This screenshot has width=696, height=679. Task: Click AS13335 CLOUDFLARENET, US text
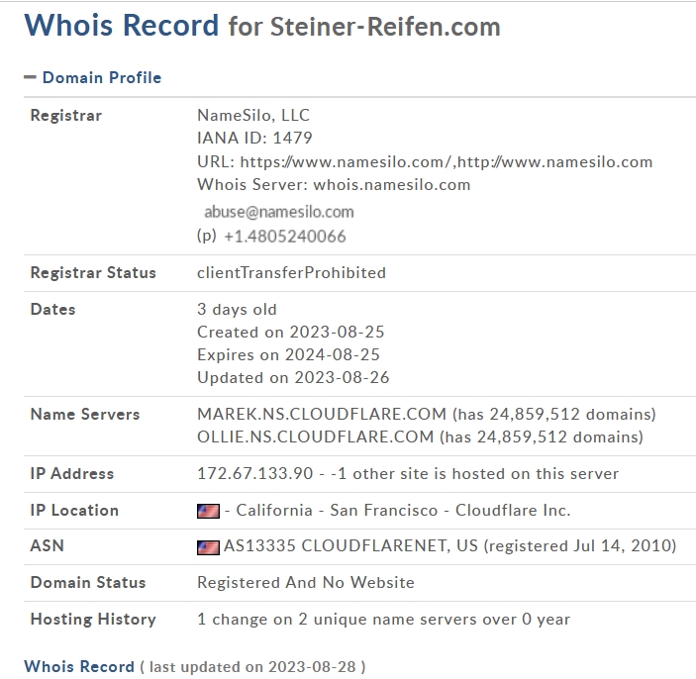pyautogui.click(x=350, y=545)
